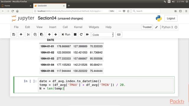
Task: Switch to the Section04 browser tab
Action: [49, 6]
